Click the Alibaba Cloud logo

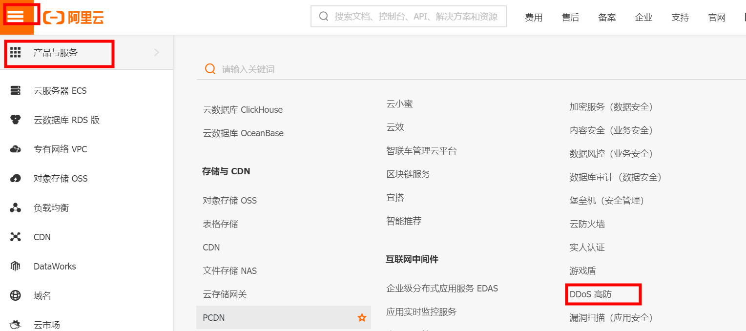pyautogui.click(x=73, y=18)
